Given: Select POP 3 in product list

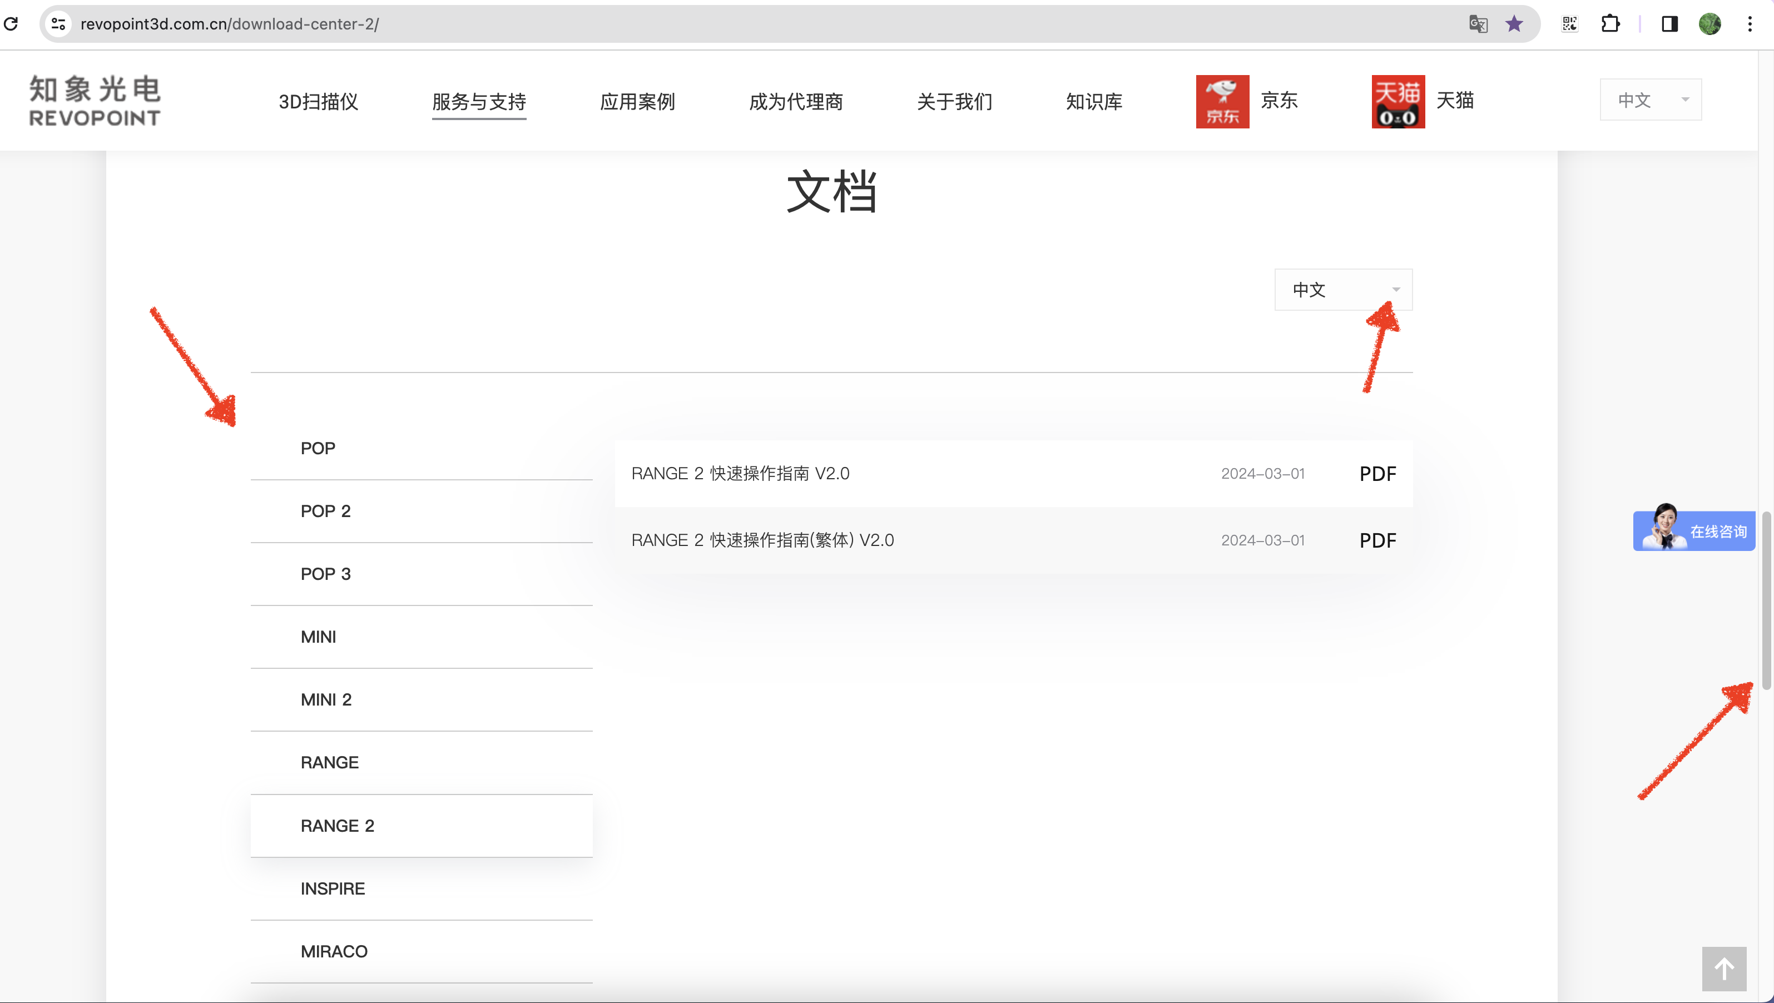Looking at the screenshot, I should coord(326,574).
